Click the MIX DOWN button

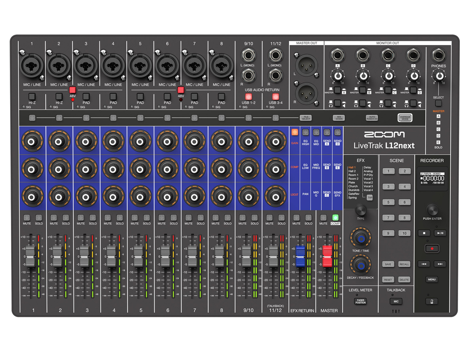[339, 118]
